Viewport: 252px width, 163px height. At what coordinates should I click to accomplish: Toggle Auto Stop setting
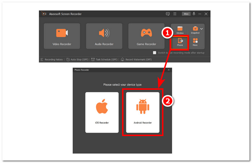point(77,59)
